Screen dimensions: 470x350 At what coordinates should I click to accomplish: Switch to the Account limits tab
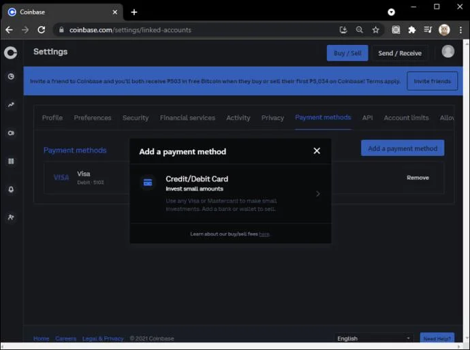[406, 118]
